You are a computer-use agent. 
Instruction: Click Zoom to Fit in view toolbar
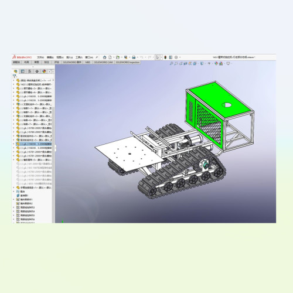tap(171, 63)
